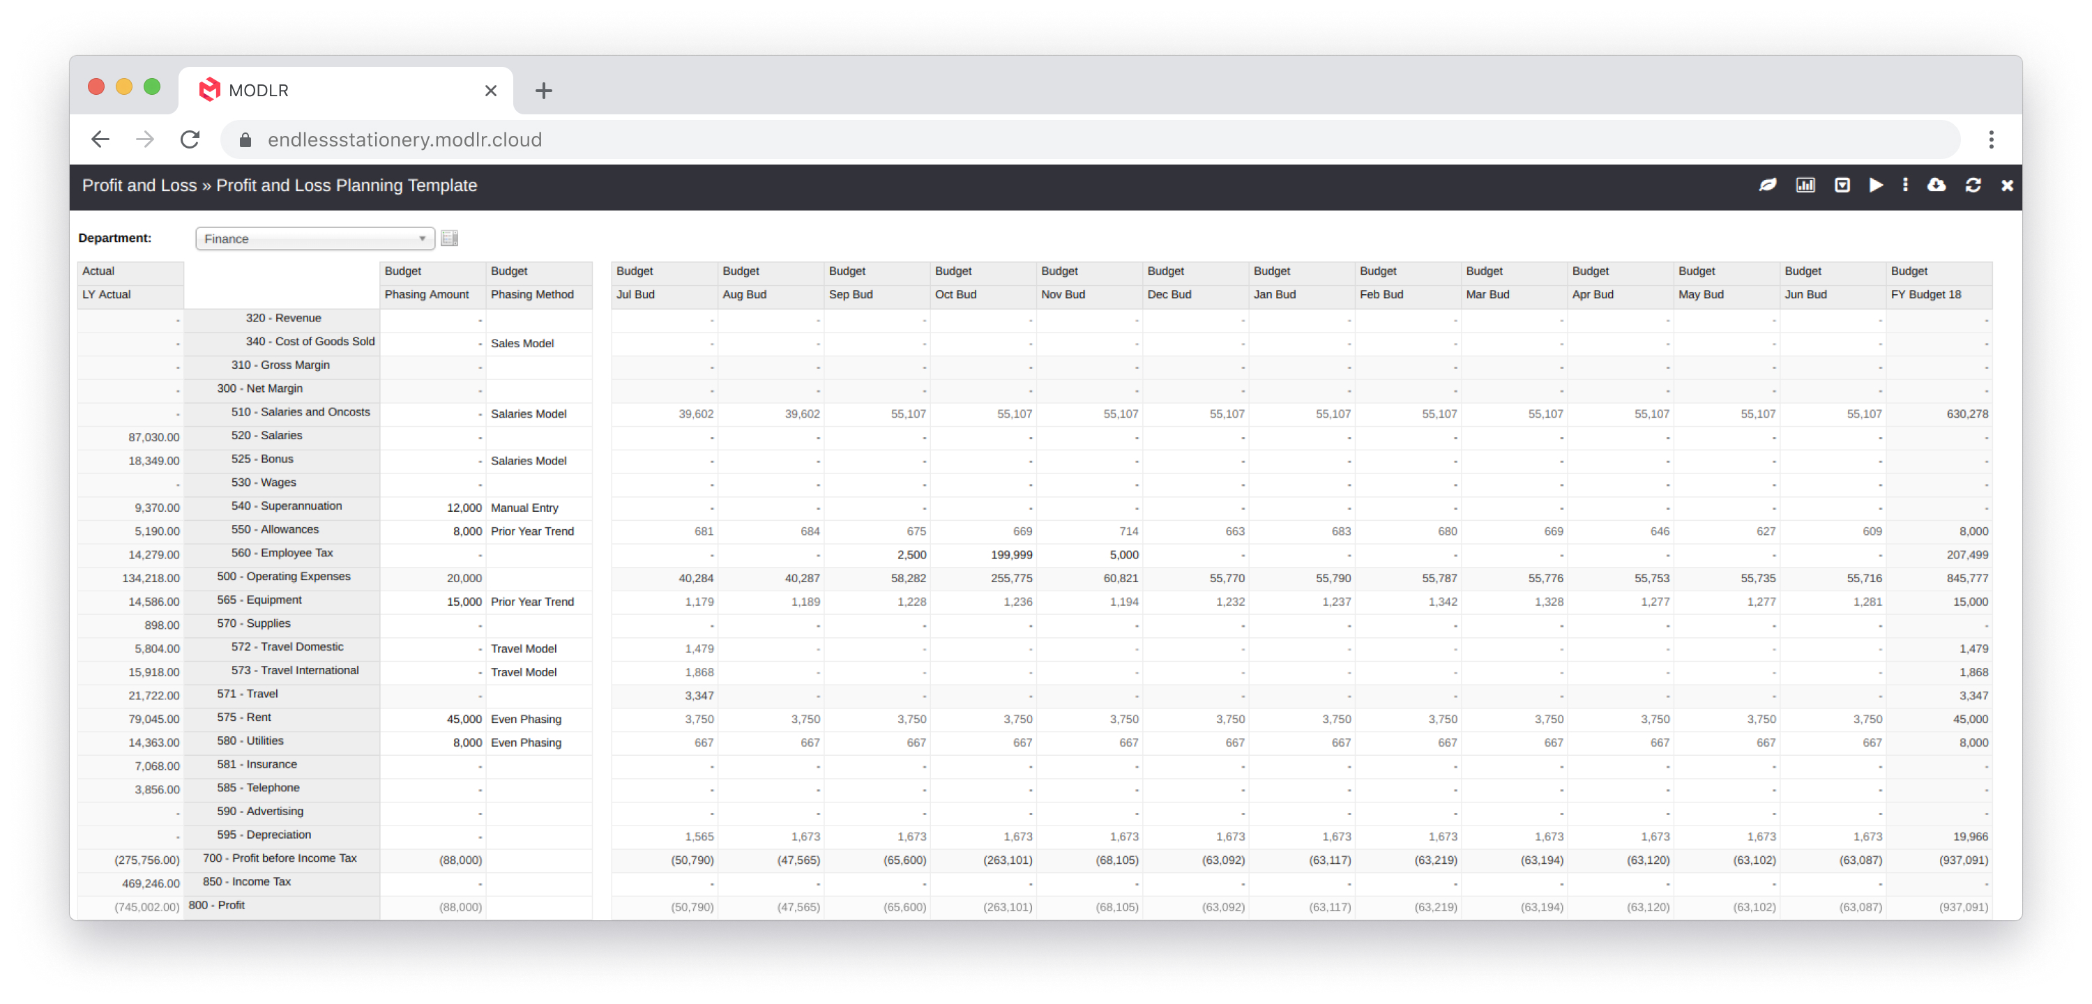
Task: Click the MODLR logo on the browser tab
Action: [x=211, y=89]
